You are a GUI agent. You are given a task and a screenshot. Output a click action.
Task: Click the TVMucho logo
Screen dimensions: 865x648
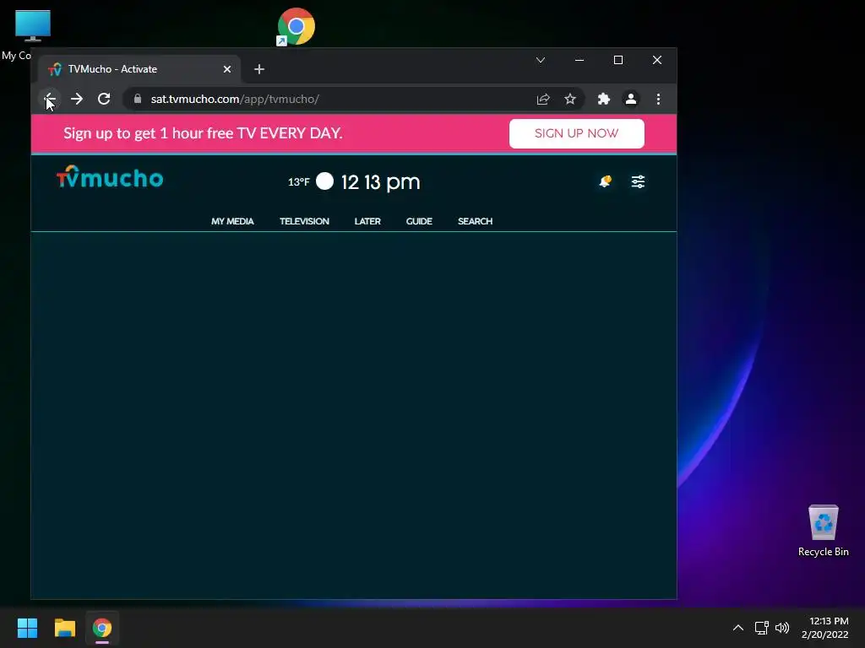pos(110,177)
